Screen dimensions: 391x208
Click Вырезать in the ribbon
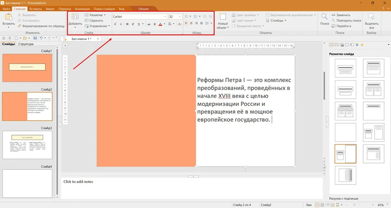pos(27,15)
